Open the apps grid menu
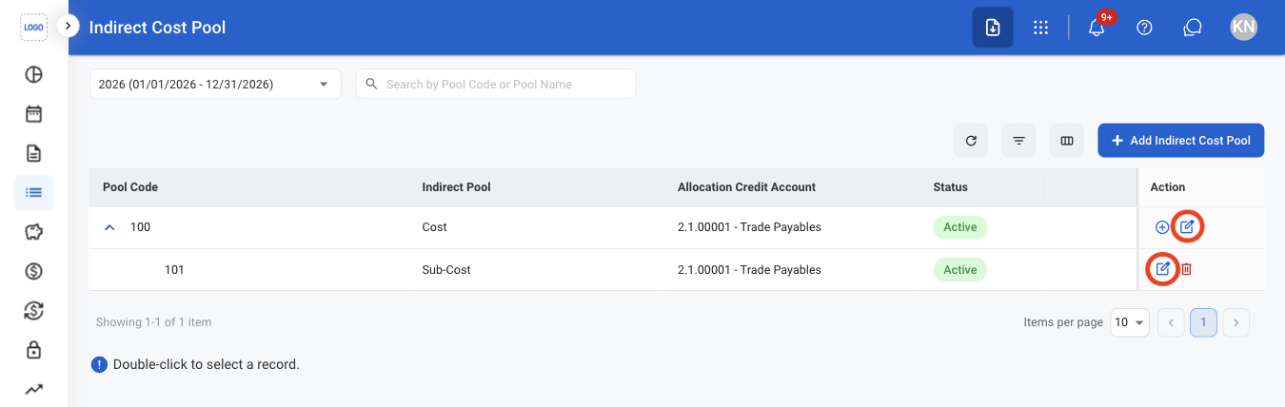This screenshot has height=407, width=1285. click(x=1040, y=28)
